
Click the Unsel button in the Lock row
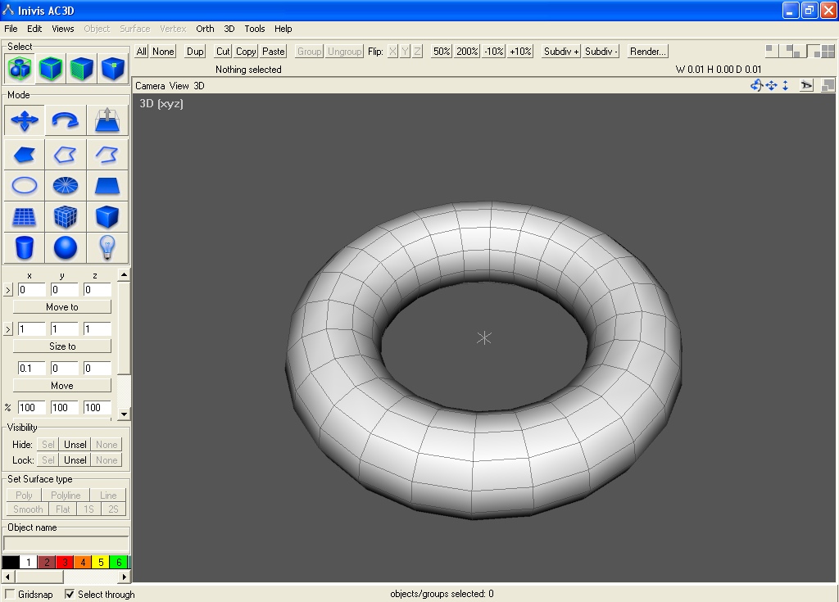[x=75, y=460]
